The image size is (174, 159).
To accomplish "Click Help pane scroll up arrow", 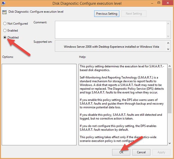I will pos(170,66).
